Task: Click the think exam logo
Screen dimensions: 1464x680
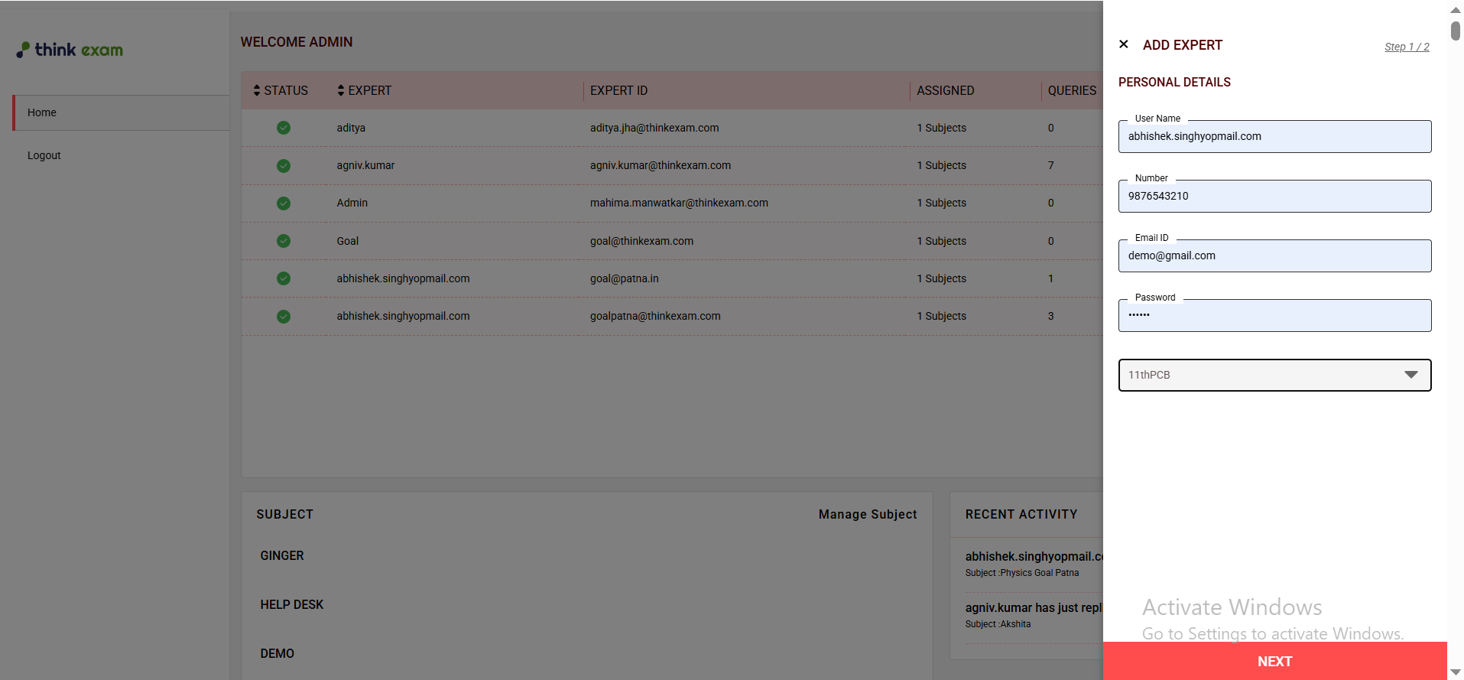Action: (70, 50)
